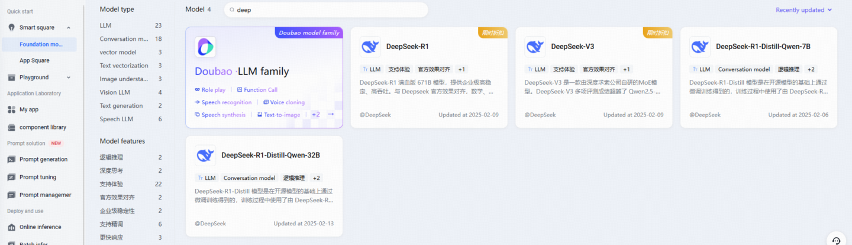The width and height of the screenshot is (852, 245).
Task: Click the Speech recognition feature icon
Action: pyautogui.click(x=197, y=102)
